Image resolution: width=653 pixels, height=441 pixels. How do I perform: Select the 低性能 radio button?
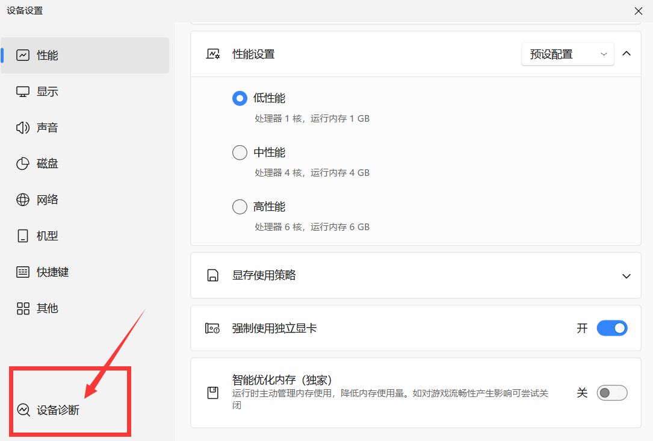tap(240, 98)
